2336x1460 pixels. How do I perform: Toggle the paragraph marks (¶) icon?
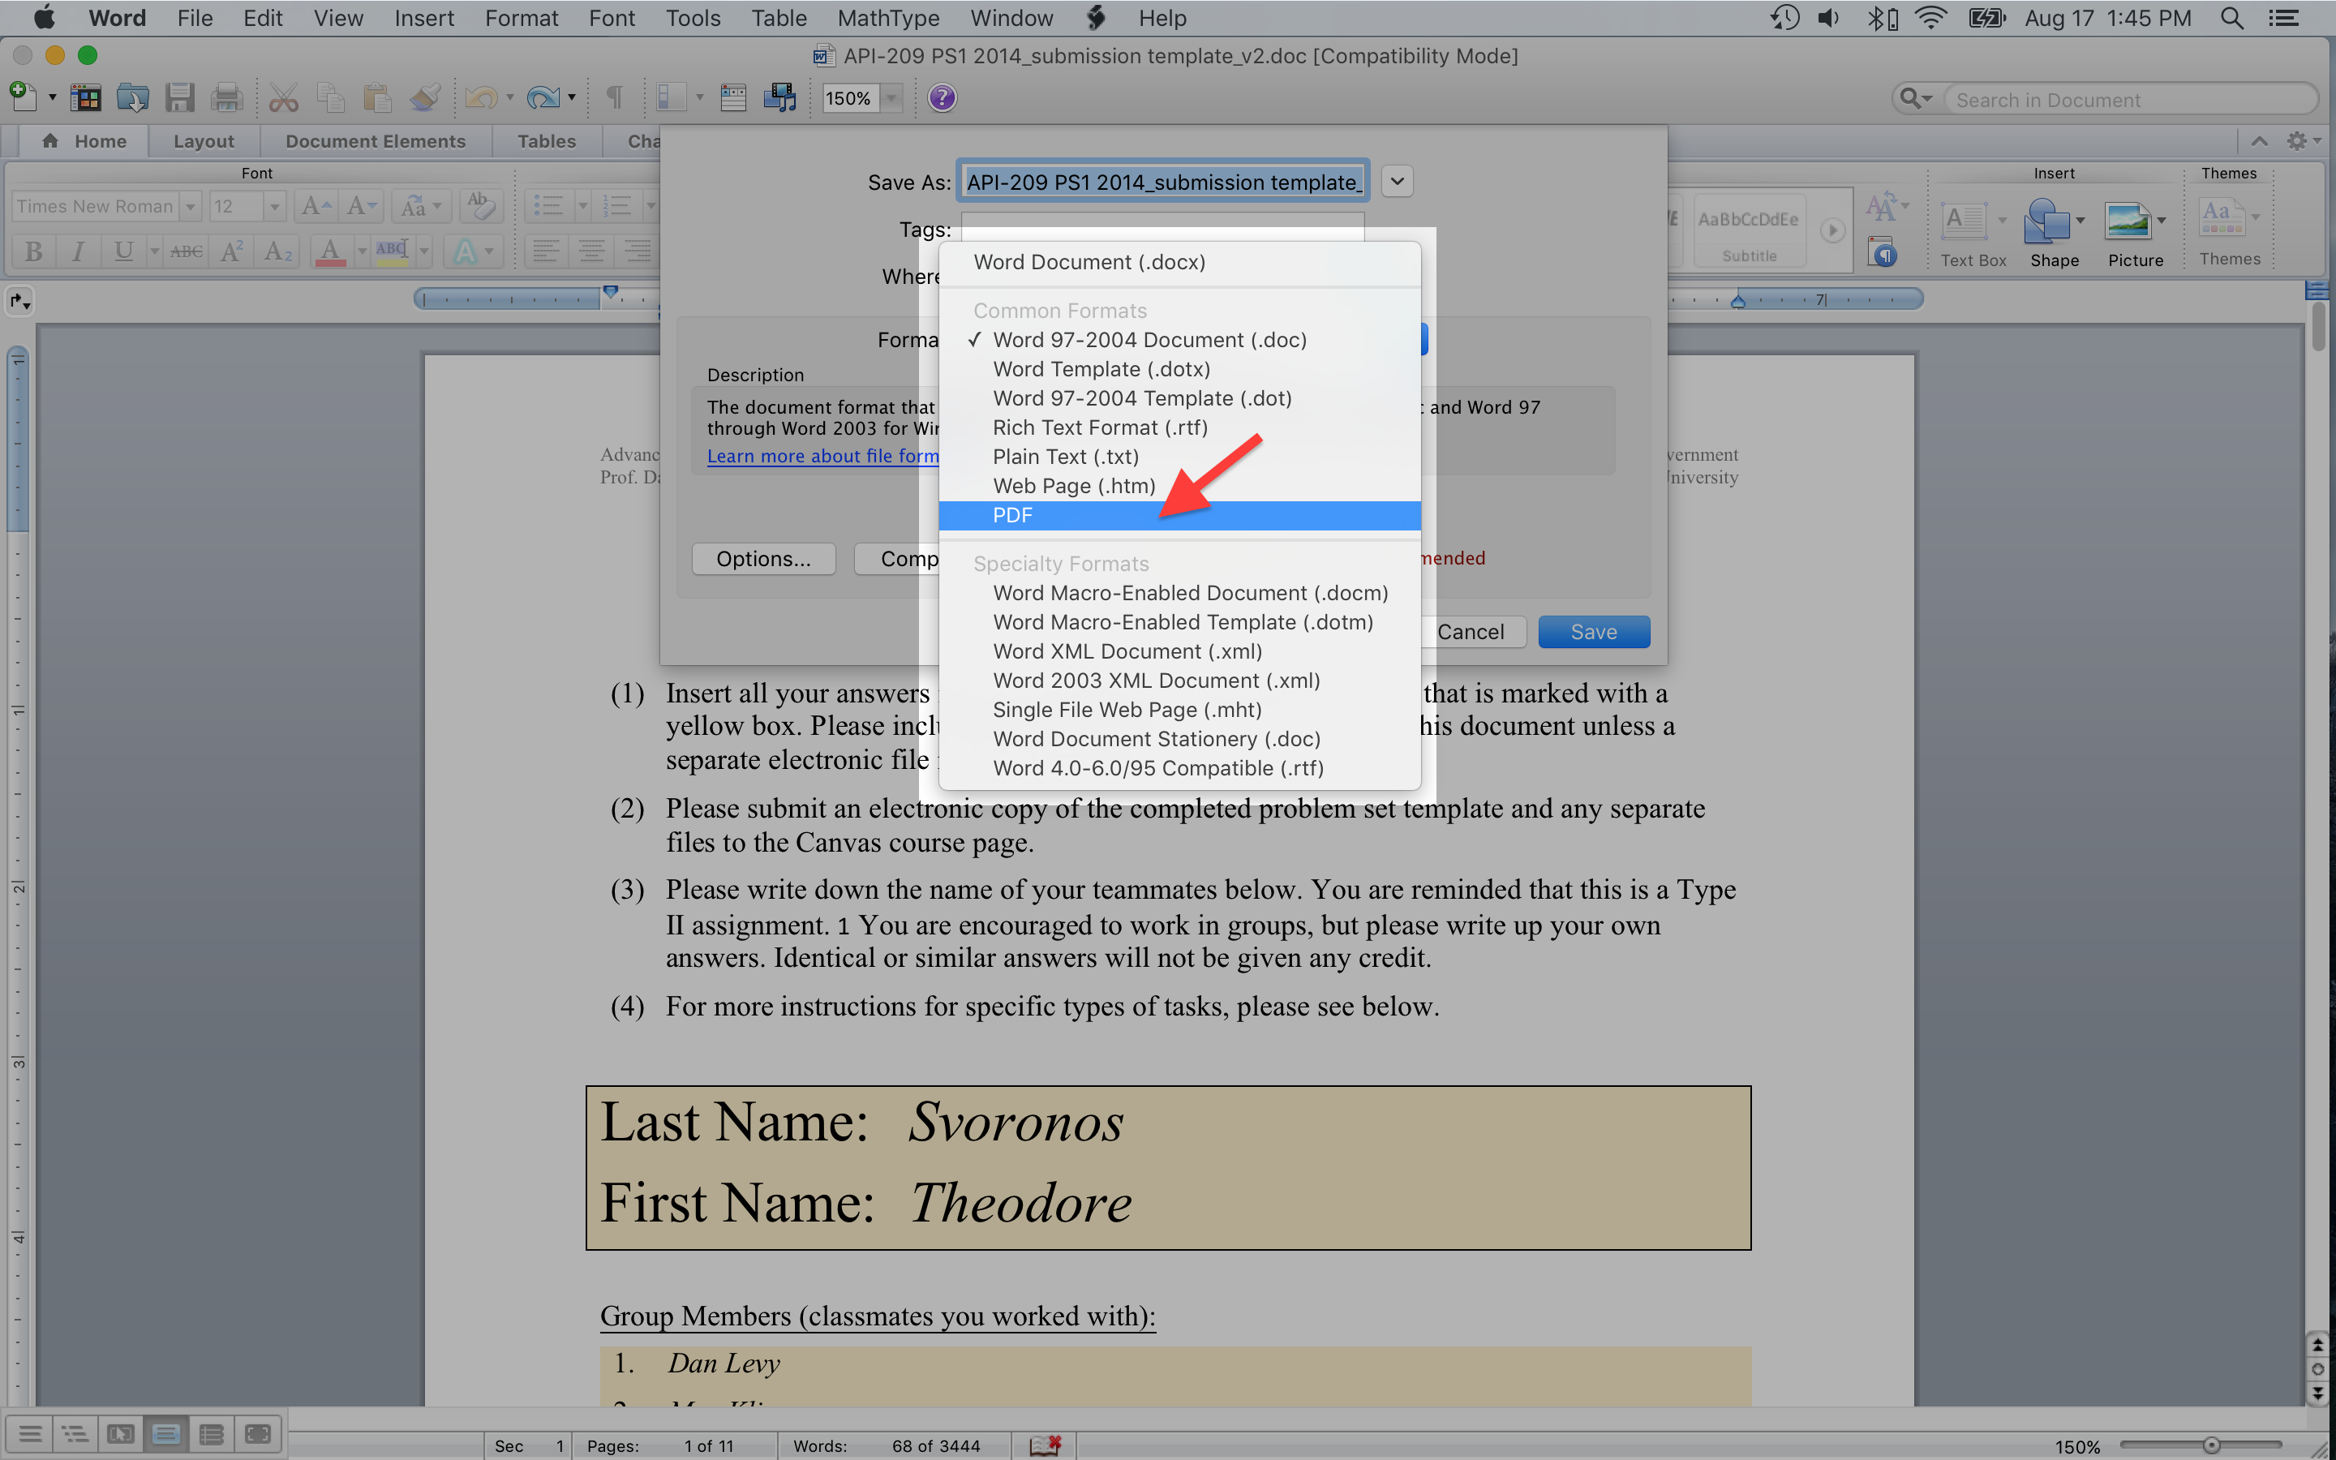[x=614, y=97]
